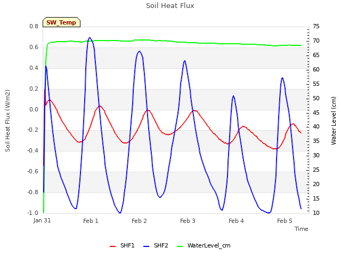Click the SHF2 peak near Feb 2
Screen dimensions: 341x256
point(140,51)
